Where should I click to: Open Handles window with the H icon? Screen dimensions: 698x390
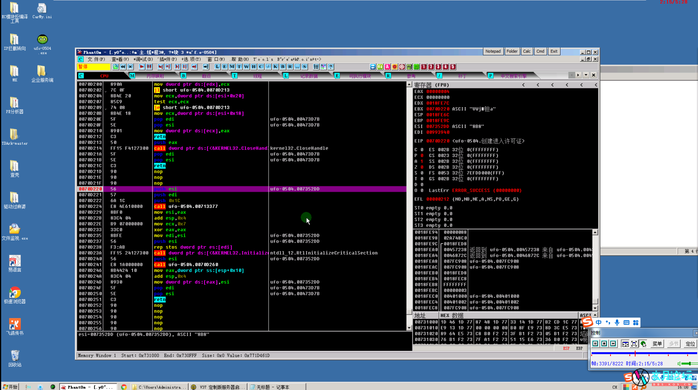click(x=254, y=67)
